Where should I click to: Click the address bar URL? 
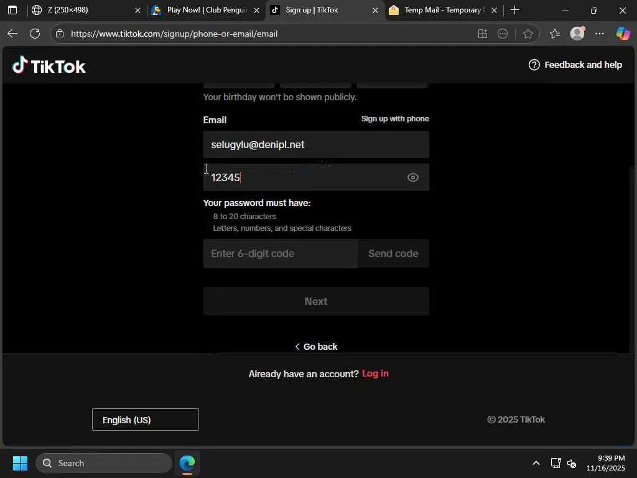click(174, 34)
